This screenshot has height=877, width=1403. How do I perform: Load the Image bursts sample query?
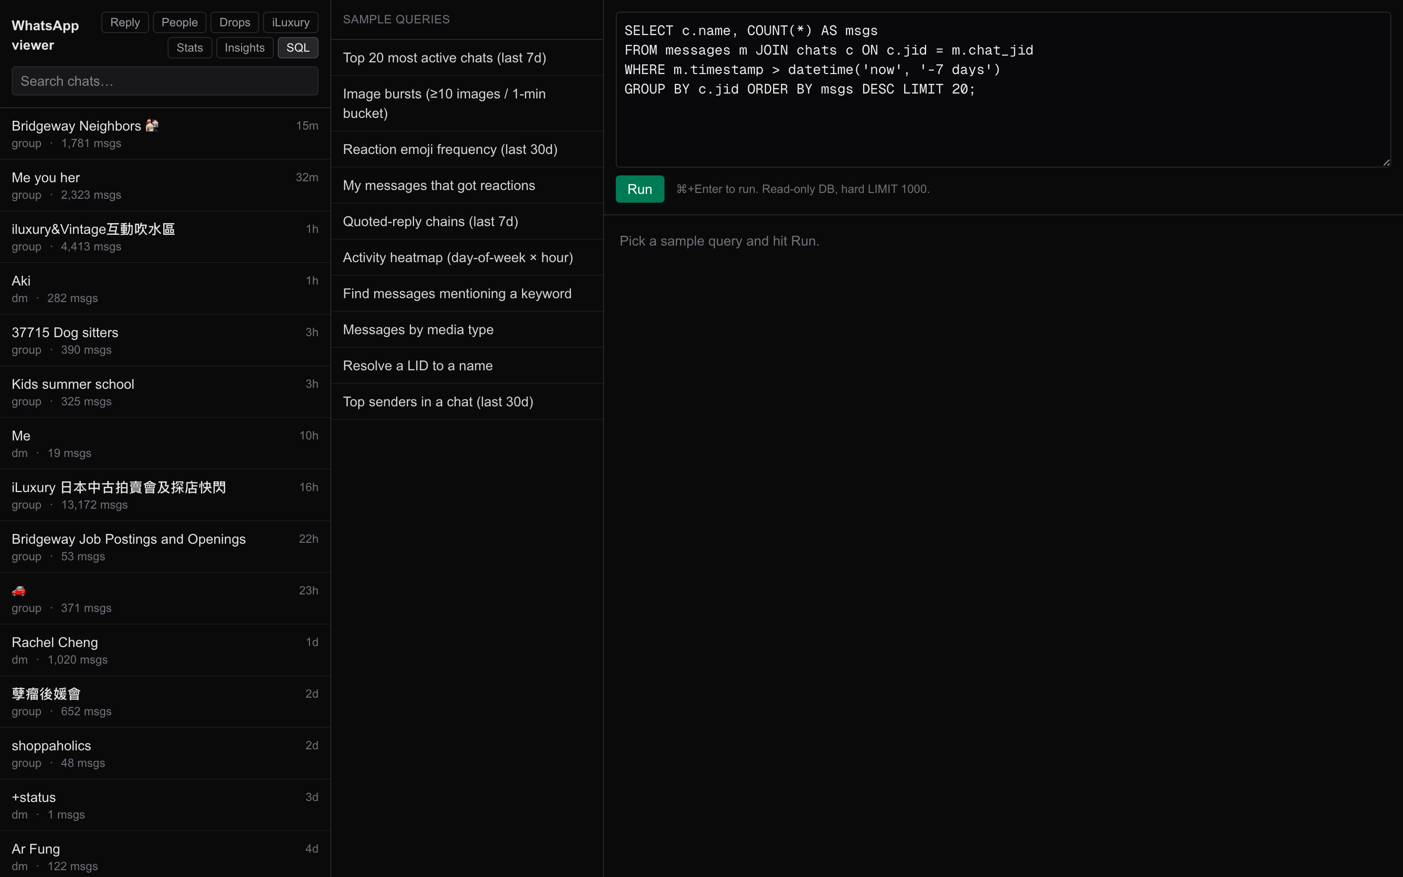[x=467, y=103]
